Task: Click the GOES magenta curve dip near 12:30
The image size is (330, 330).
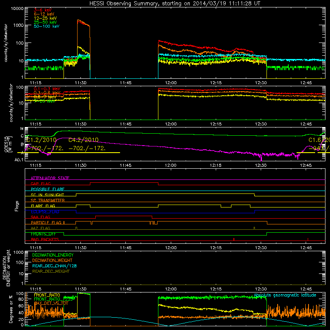Action: [x=261, y=157]
